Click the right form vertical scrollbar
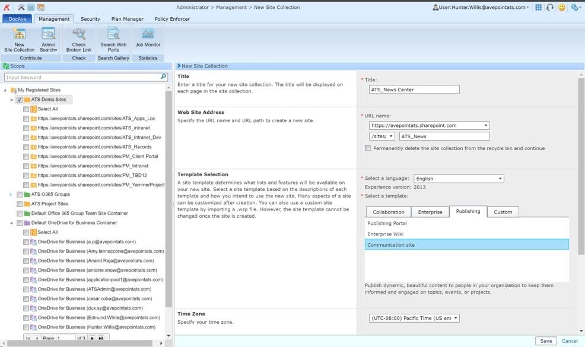 pyautogui.click(x=581, y=166)
